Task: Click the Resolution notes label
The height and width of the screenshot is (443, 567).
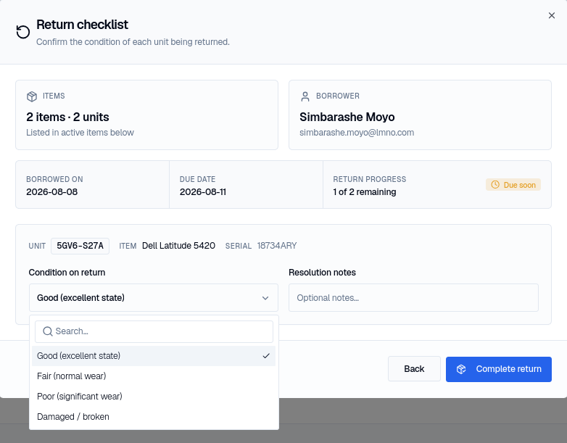Action: tap(322, 273)
